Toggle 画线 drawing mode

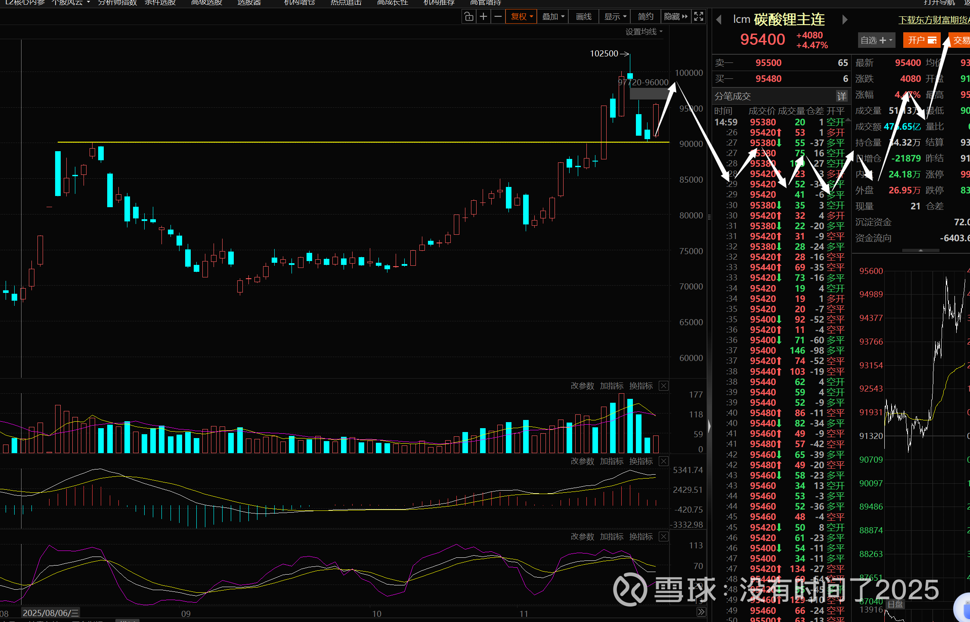584,17
